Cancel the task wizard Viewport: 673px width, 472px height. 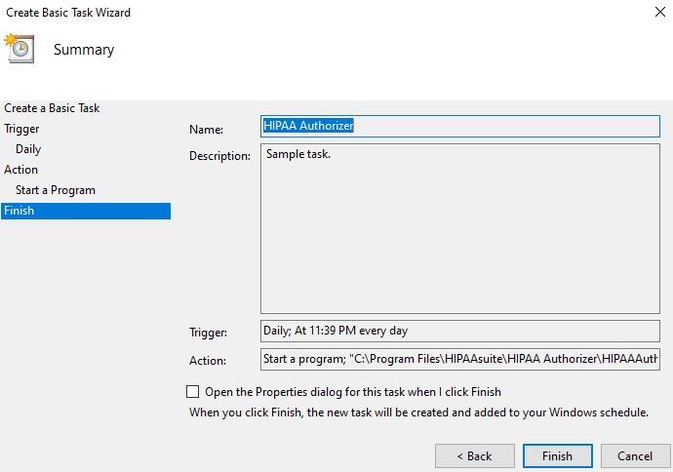(x=635, y=455)
